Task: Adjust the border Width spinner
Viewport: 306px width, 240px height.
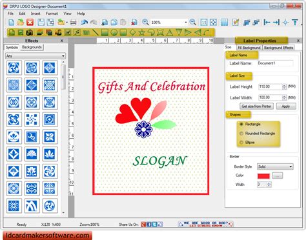Action: pyautogui.click(x=269, y=185)
